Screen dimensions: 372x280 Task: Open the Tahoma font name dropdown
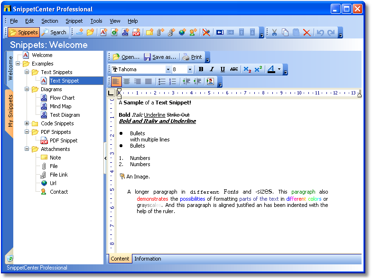(168, 69)
